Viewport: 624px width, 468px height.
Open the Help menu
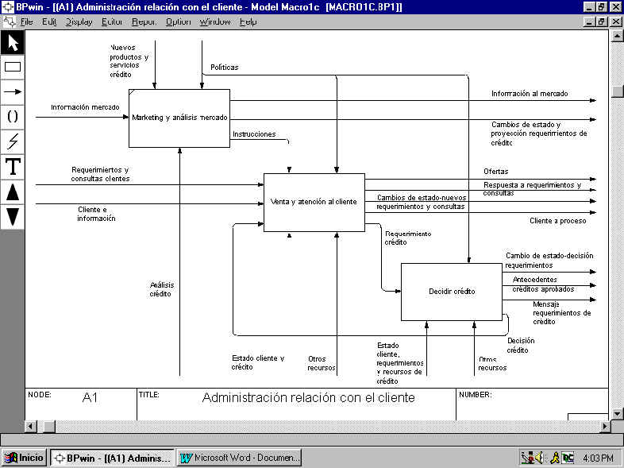click(248, 22)
